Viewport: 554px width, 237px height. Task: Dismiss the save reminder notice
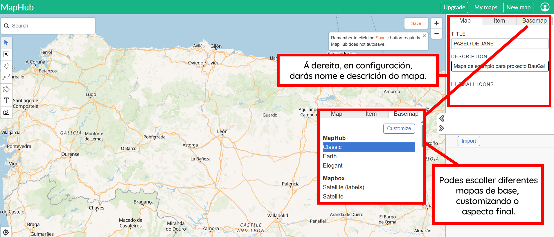[424, 36]
